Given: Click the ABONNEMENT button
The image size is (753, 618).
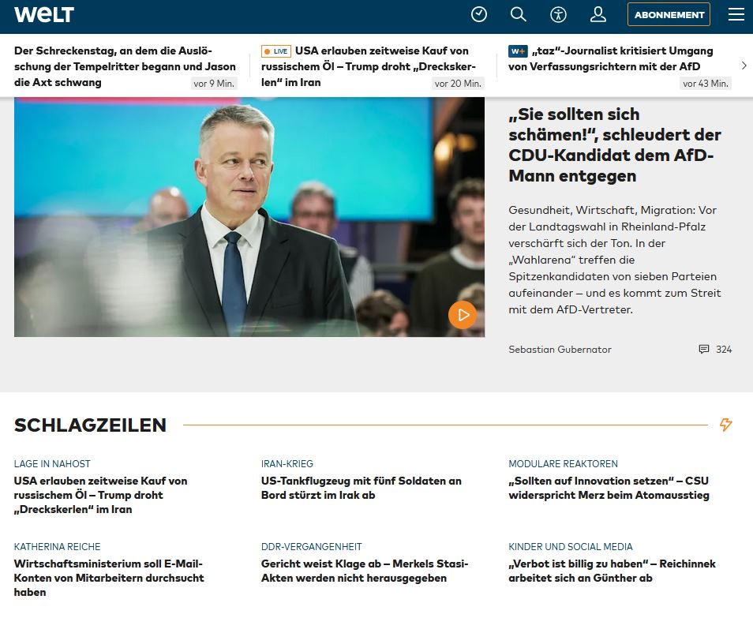Looking at the screenshot, I should click(669, 14).
